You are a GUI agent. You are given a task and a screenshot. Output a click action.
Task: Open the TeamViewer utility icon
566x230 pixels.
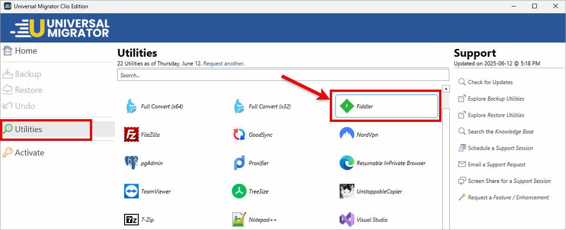[x=132, y=191]
